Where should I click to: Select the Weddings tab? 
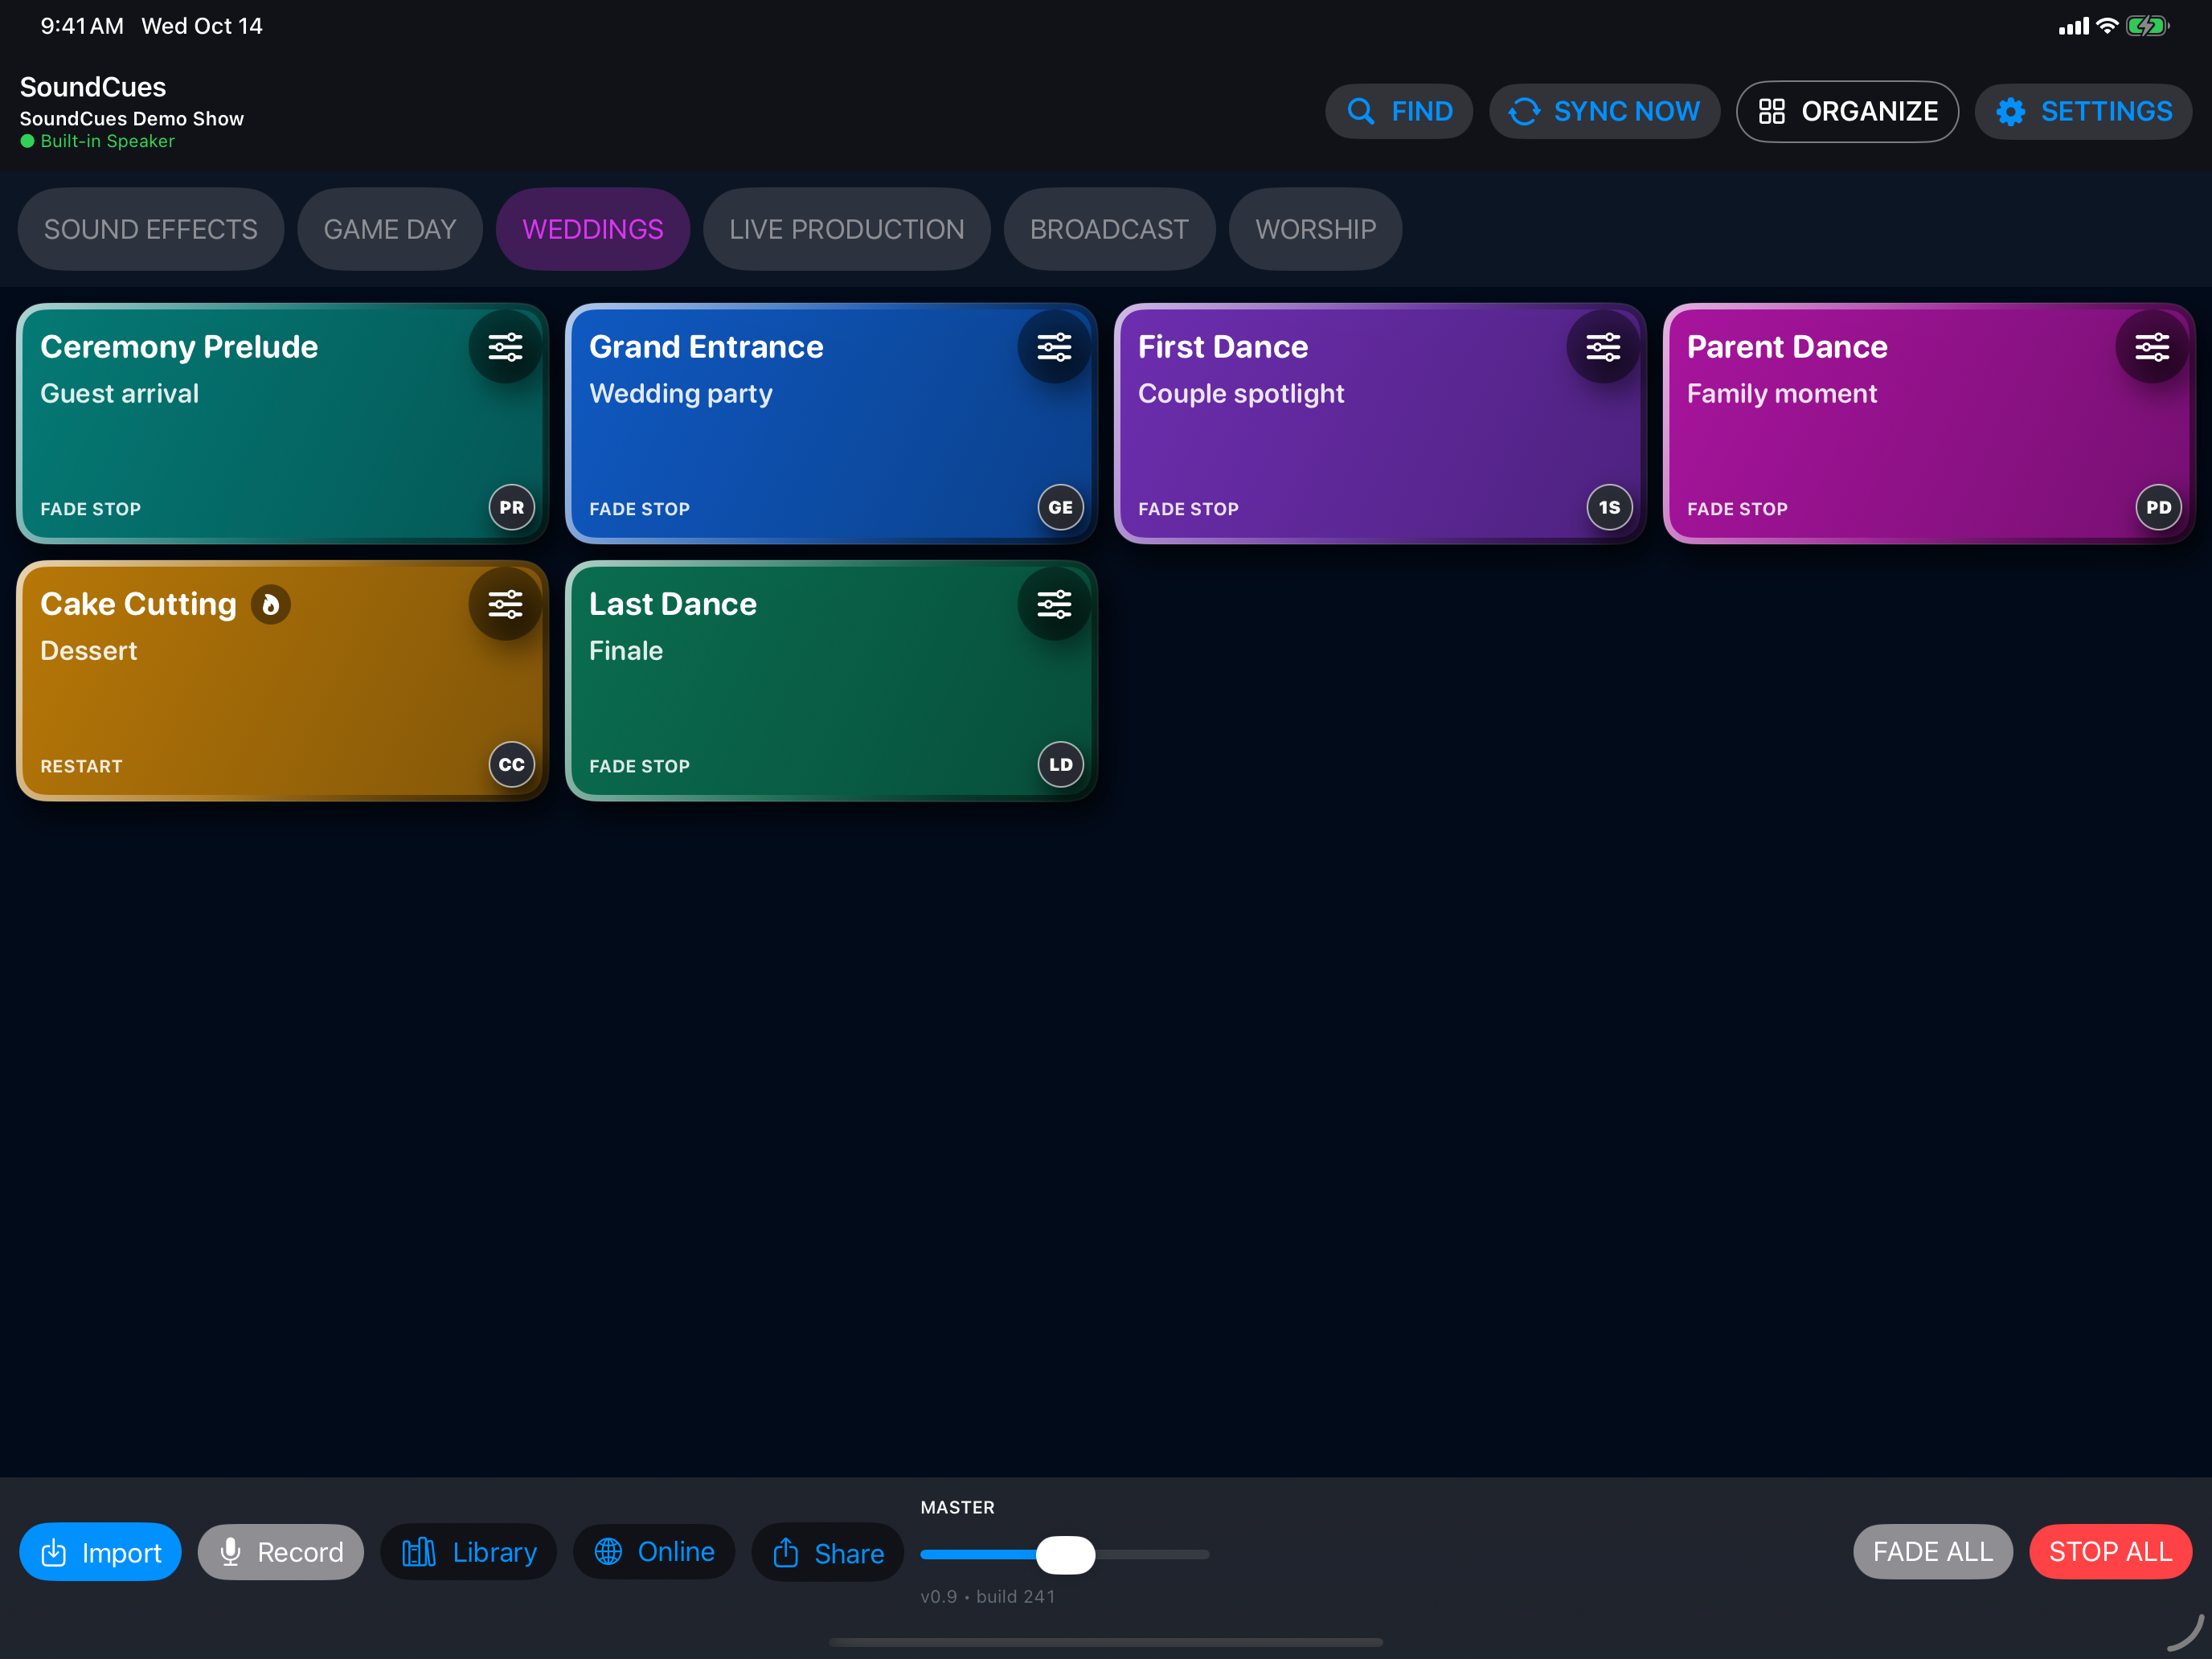pos(593,229)
